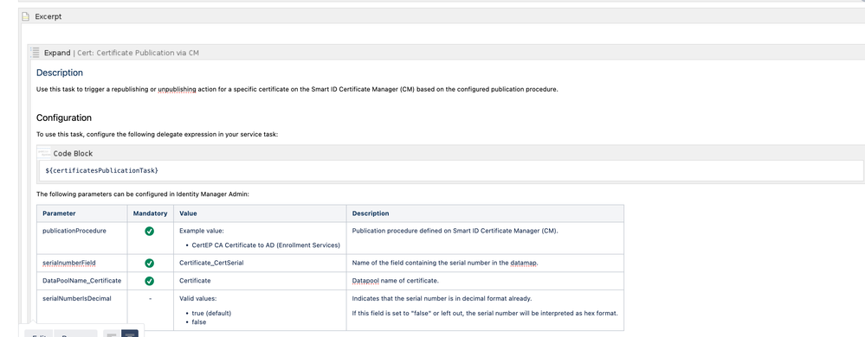Click the Expand macro list icon

tap(35, 53)
